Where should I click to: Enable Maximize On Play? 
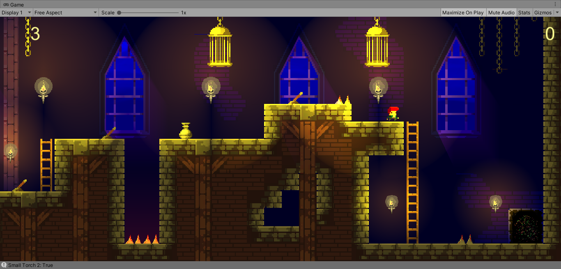[463, 12]
